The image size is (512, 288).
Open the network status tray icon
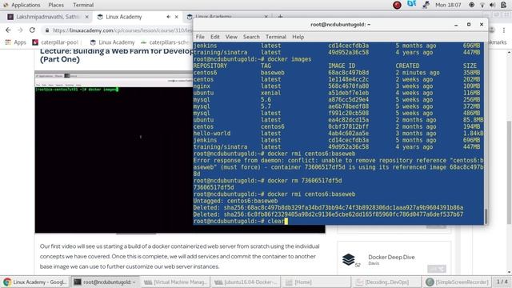coord(482,5)
